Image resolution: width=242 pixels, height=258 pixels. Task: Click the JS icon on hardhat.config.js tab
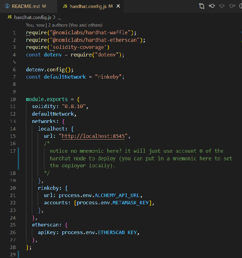(65, 6)
